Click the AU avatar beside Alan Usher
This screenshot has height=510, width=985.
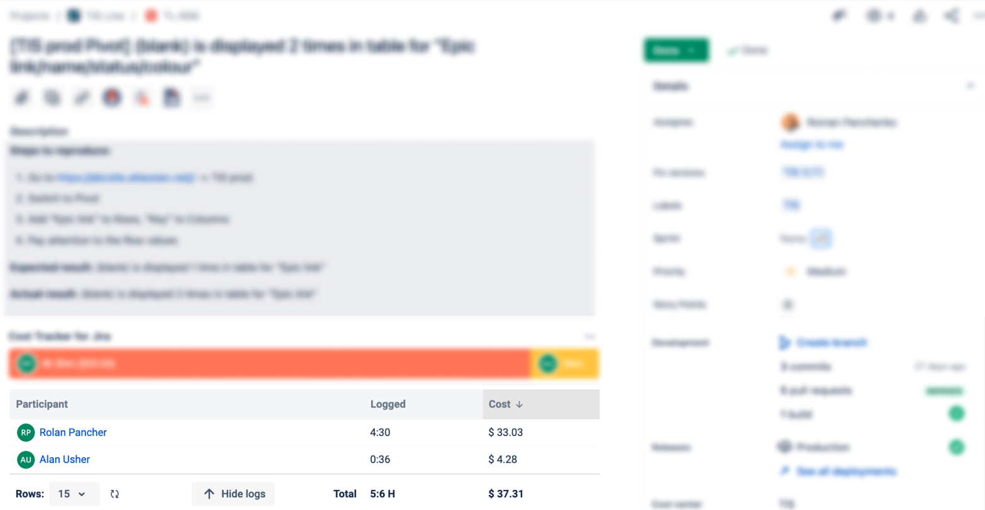[26, 460]
